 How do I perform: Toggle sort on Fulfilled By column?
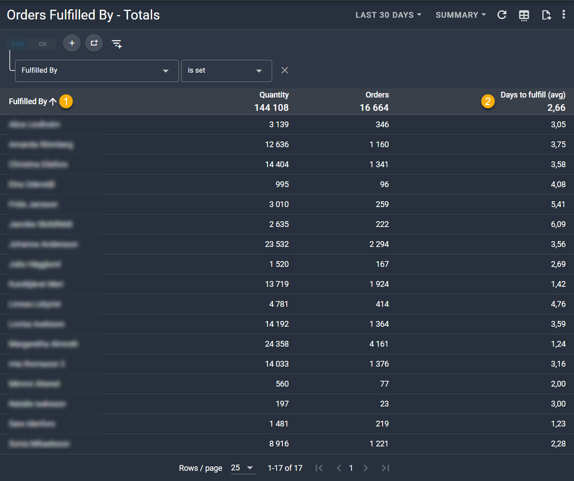click(x=28, y=102)
